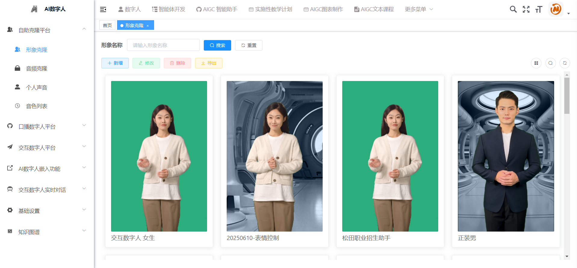Click the 形象克隆 sidebar person icon
577x268 pixels.
17,49
